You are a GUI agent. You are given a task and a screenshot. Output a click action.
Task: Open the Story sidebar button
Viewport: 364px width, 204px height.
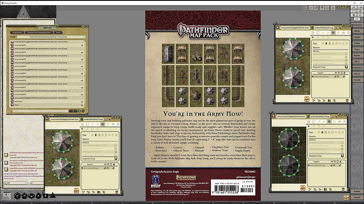pyautogui.click(x=357, y=49)
